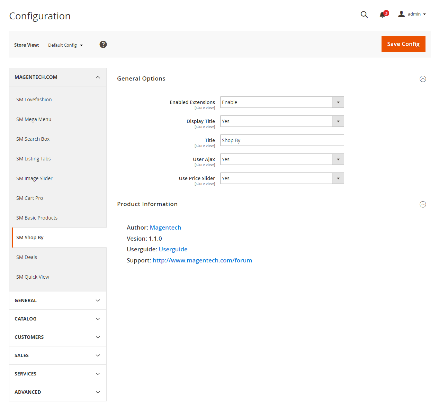
Task: Click the Save Config button
Action: [403, 44]
